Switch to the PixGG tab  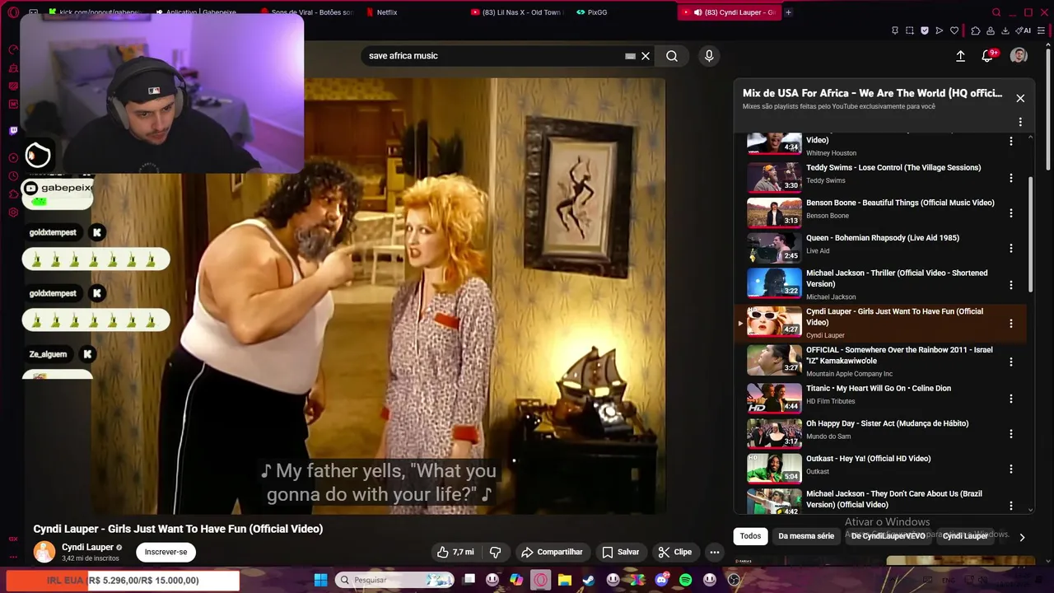[x=592, y=12]
